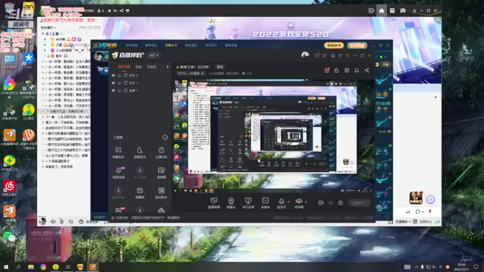Hide the 文本 2 source with its eye icon
The width and height of the screenshot is (484, 272).
[113, 76]
